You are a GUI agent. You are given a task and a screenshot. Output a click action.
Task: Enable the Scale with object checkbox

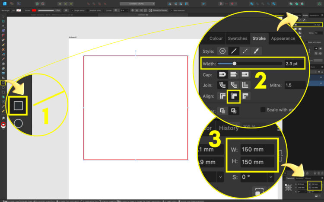[x=263, y=109]
